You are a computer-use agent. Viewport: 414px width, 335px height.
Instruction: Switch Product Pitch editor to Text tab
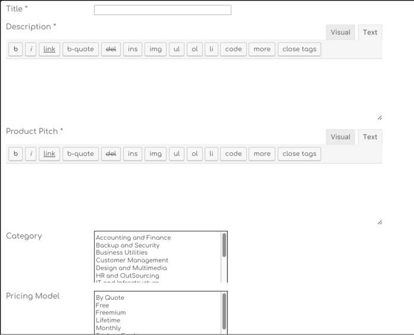click(x=370, y=137)
